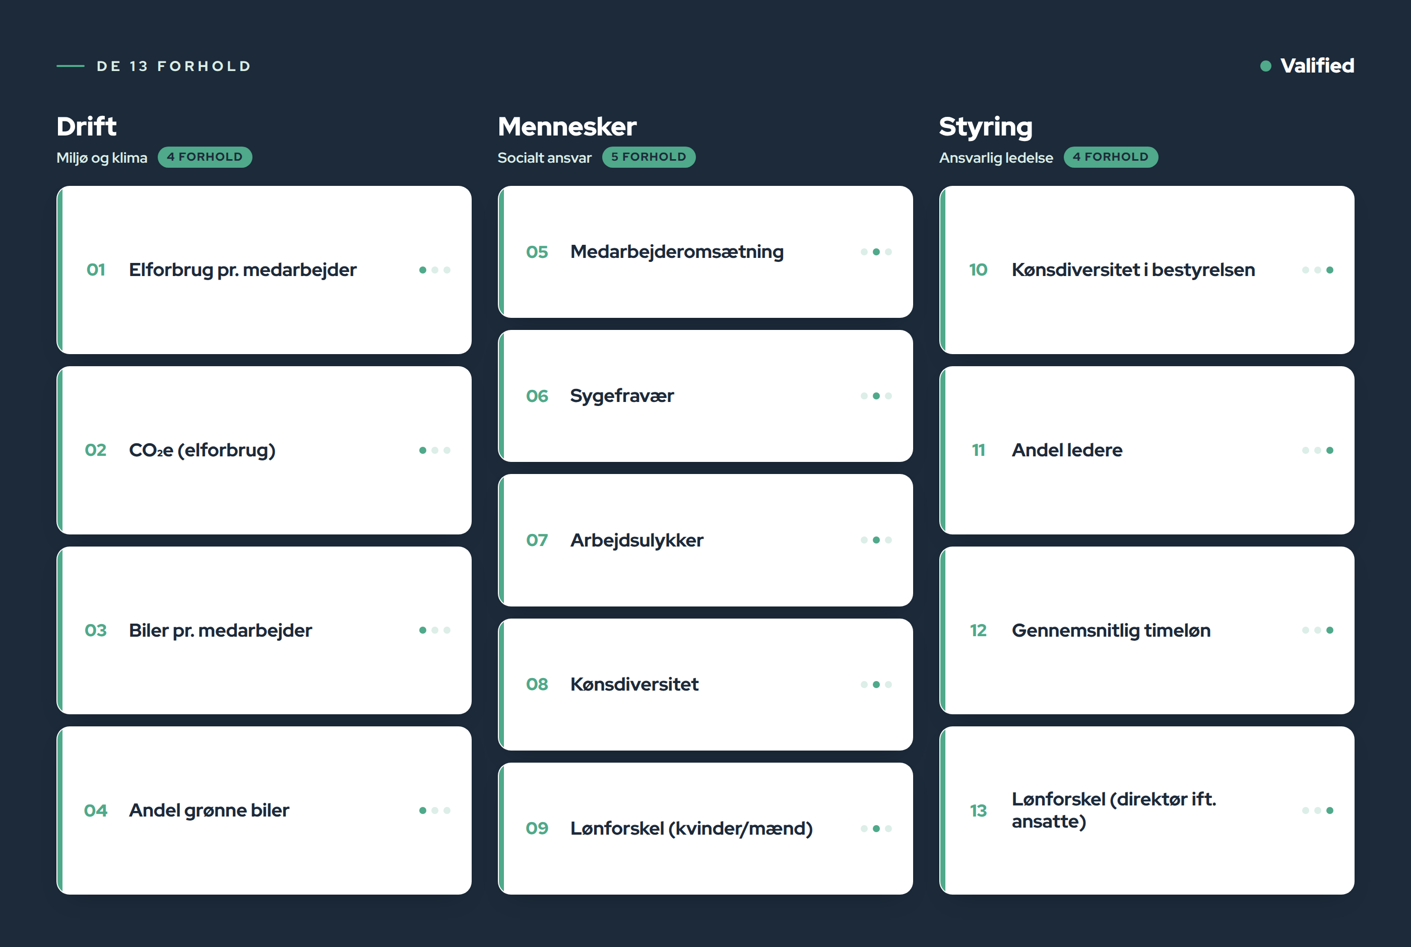This screenshot has width=1411, height=947.
Task: Open the Gennemsnitlig timeløn card
Action: coord(1147,631)
